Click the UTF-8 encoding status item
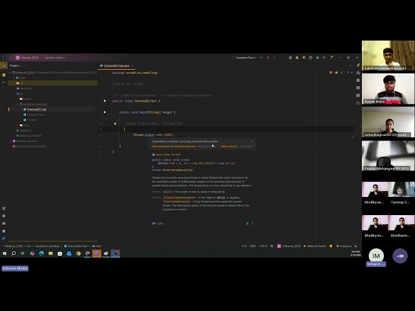Screen dimensions: 415x311 (x=263, y=246)
